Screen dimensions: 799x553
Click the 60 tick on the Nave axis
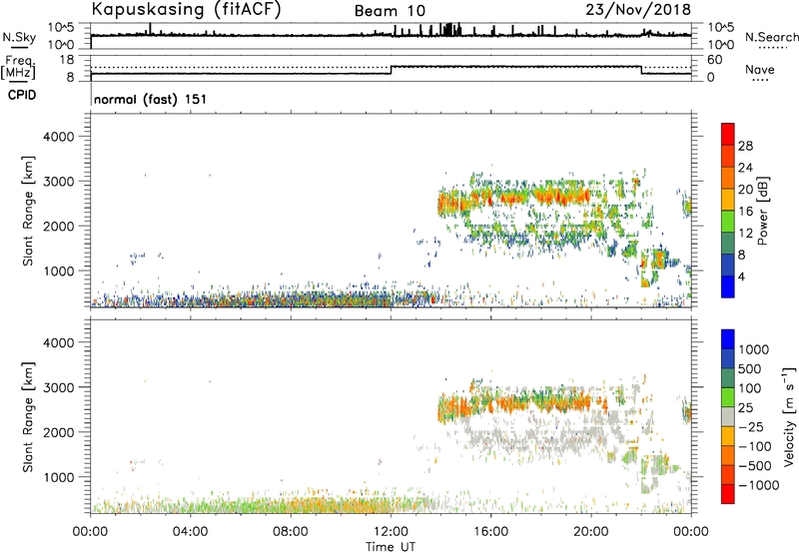714,60
